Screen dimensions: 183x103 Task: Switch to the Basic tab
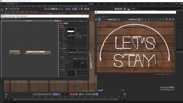click(61, 23)
